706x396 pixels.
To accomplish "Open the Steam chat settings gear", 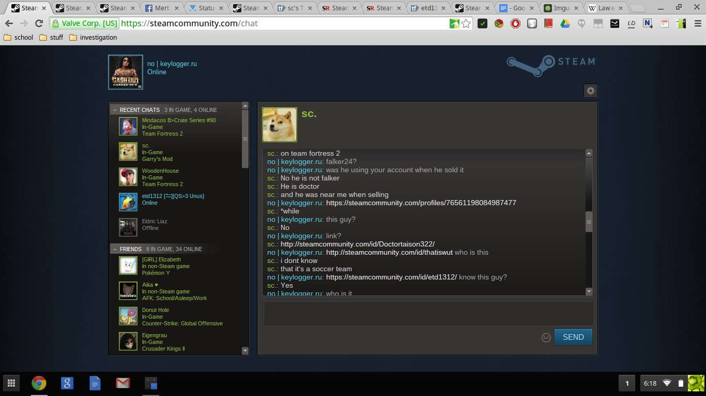I will point(590,91).
